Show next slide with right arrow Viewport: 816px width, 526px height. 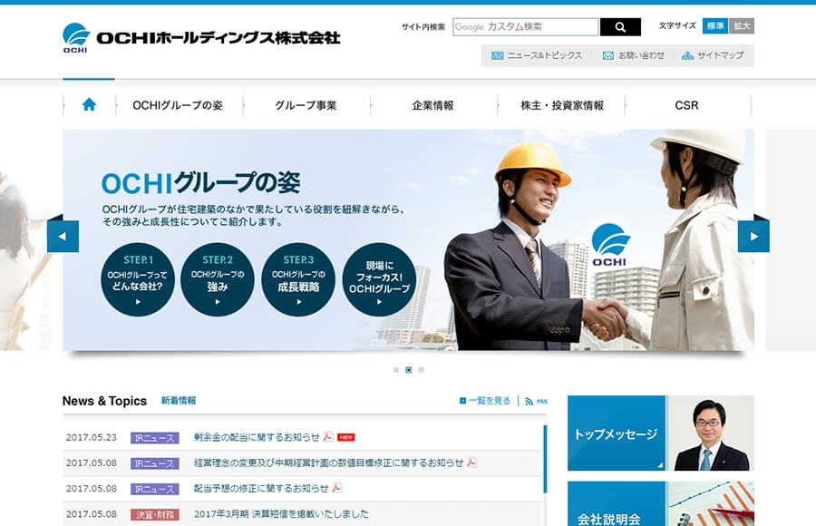(x=753, y=236)
